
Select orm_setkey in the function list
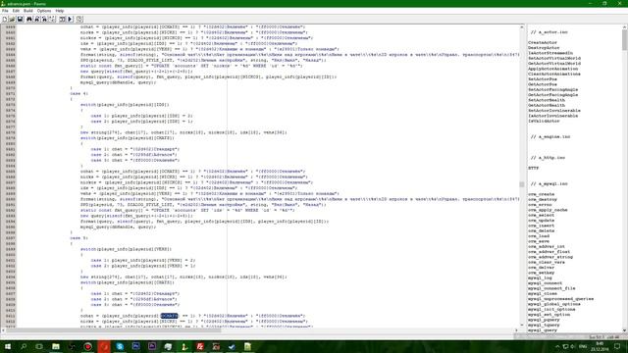pyautogui.click(x=541, y=273)
